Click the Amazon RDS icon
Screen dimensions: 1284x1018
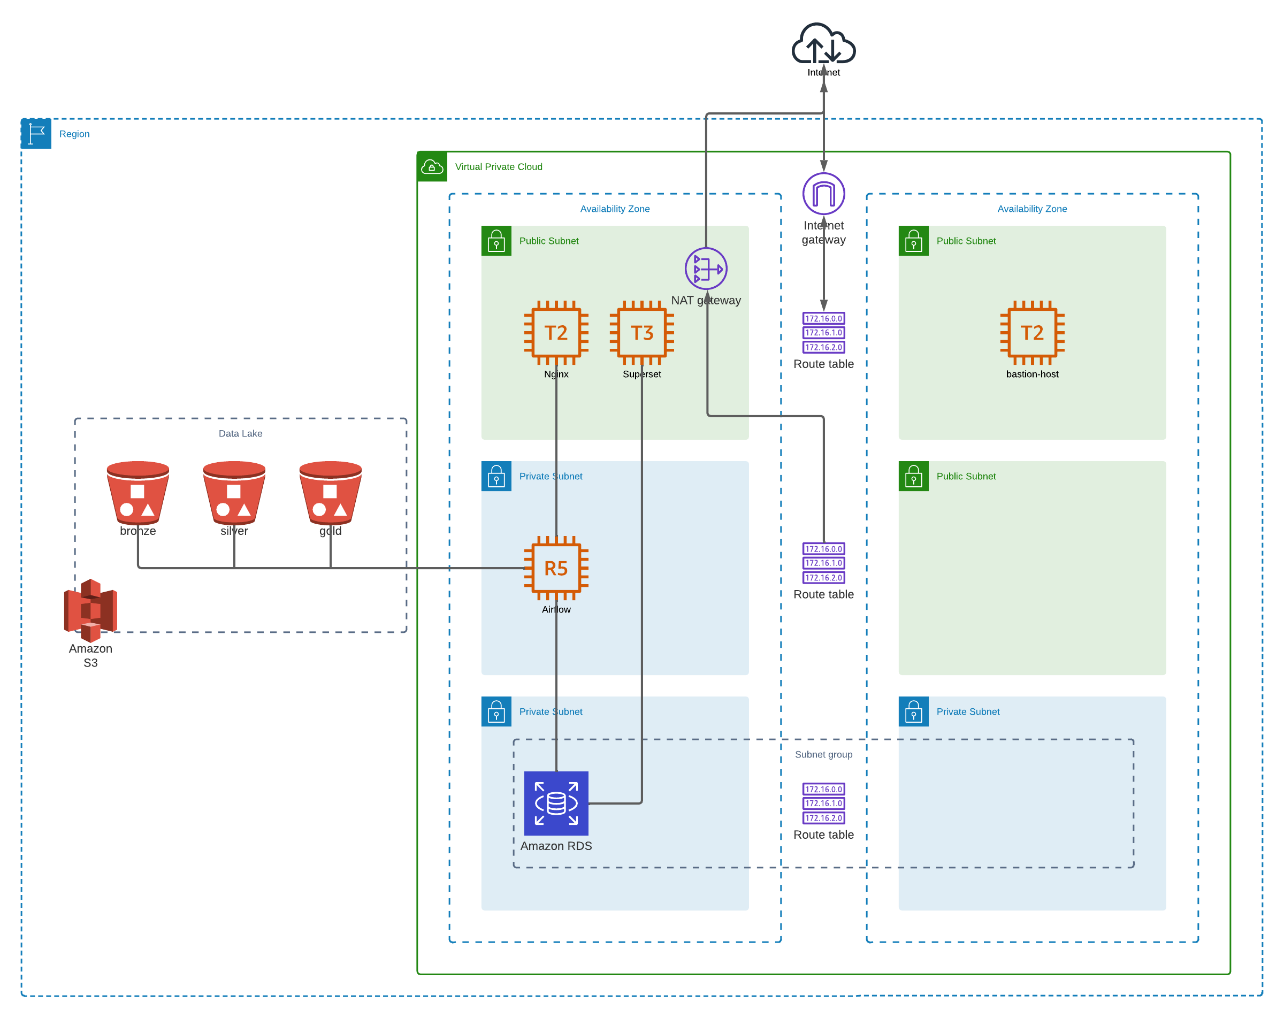point(556,803)
